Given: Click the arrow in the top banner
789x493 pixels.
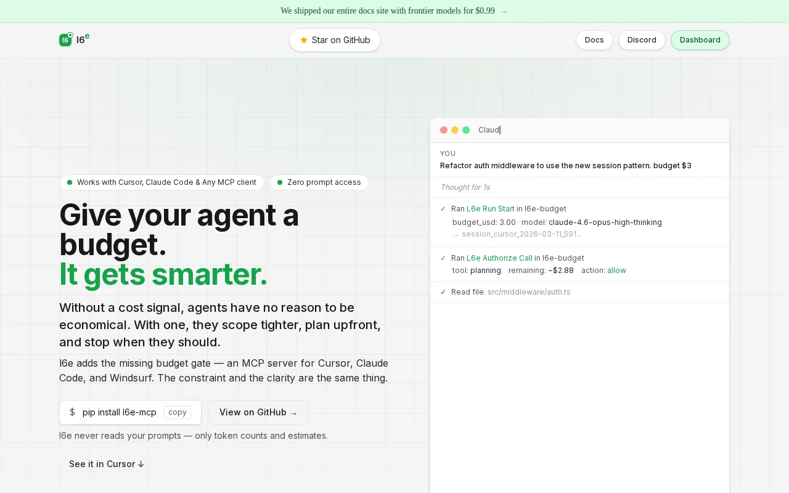Looking at the screenshot, I should click(504, 11).
